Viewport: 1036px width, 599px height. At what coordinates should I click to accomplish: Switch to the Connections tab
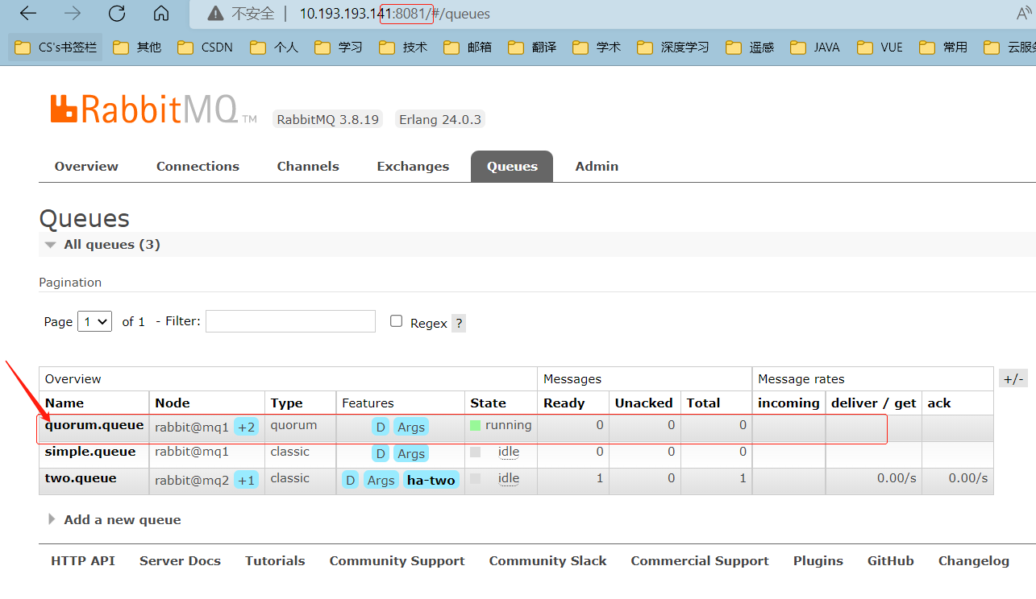(x=198, y=166)
